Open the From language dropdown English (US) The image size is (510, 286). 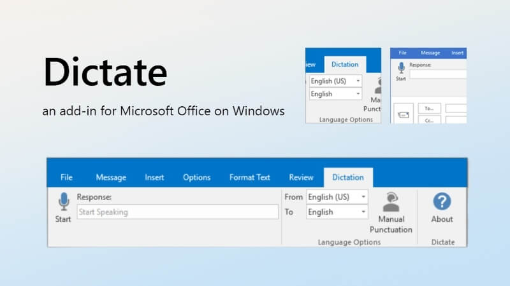click(x=337, y=197)
